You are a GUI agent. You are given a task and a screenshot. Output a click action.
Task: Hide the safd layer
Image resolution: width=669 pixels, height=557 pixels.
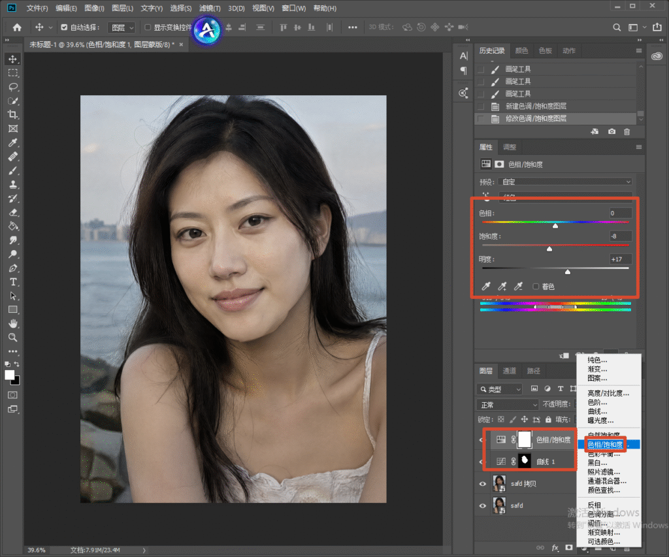click(x=483, y=506)
